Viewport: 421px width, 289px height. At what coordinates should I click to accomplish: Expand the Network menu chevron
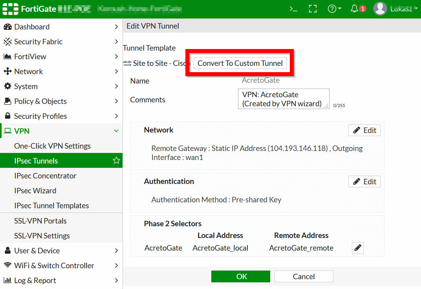click(x=116, y=71)
